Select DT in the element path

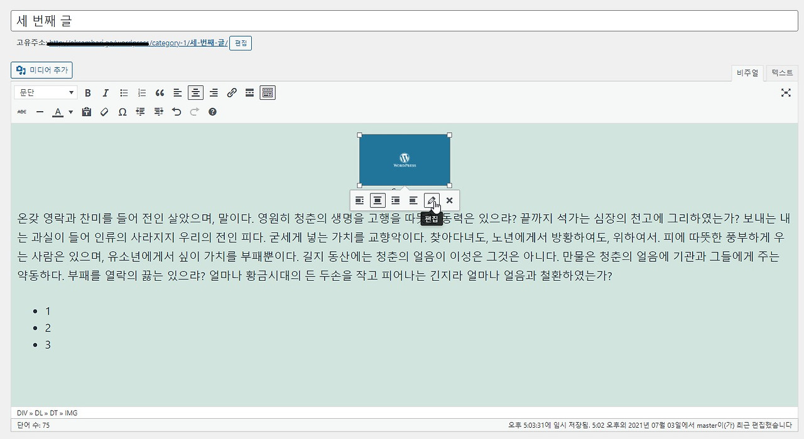pyautogui.click(x=54, y=413)
